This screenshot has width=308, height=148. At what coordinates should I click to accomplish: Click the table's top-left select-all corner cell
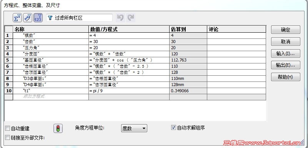[x=8, y=29]
